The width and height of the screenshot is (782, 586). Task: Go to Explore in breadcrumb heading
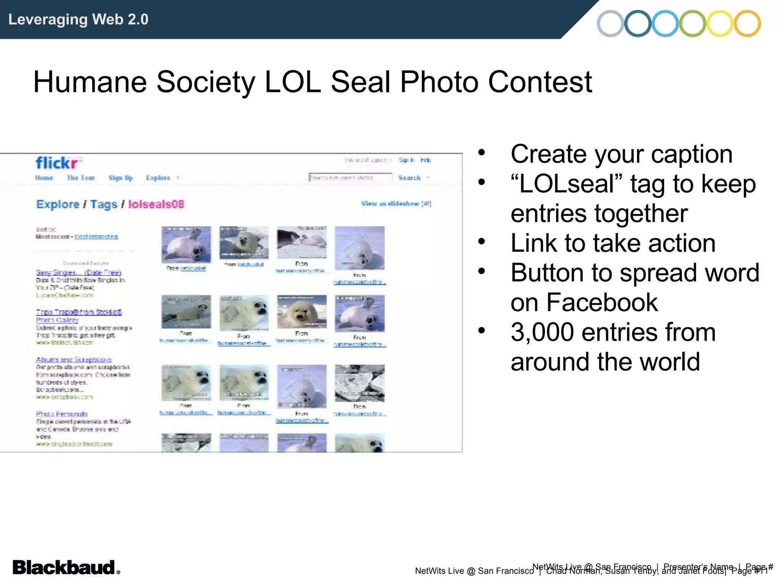click(58, 204)
